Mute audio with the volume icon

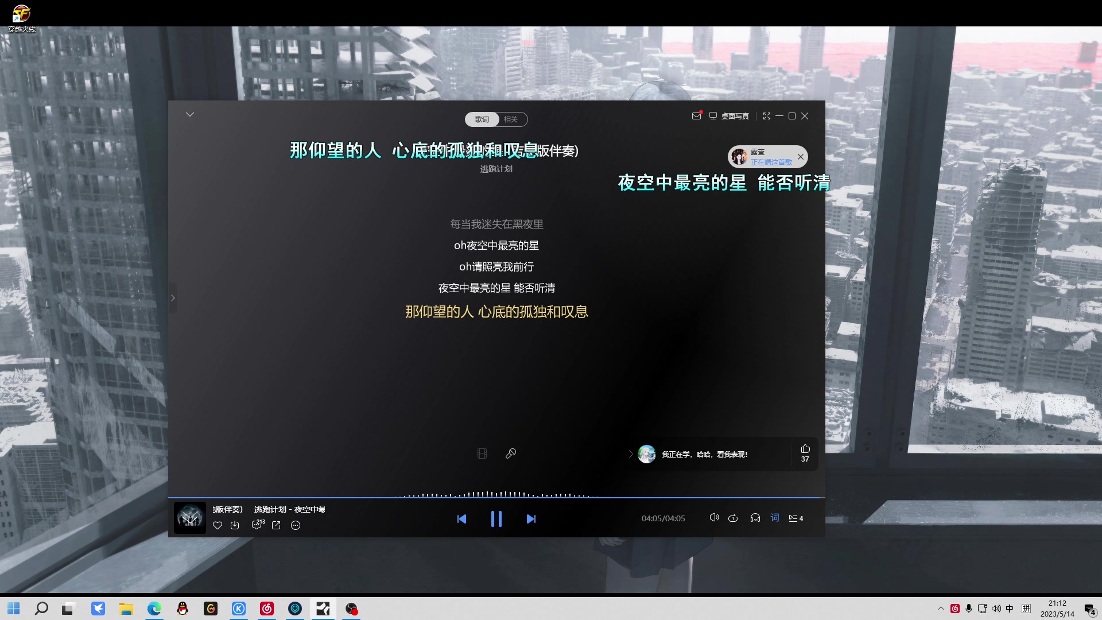[714, 518]
